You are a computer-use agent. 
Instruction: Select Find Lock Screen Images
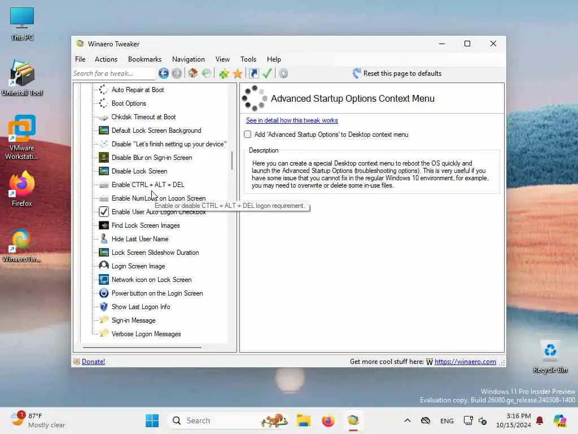146,225
